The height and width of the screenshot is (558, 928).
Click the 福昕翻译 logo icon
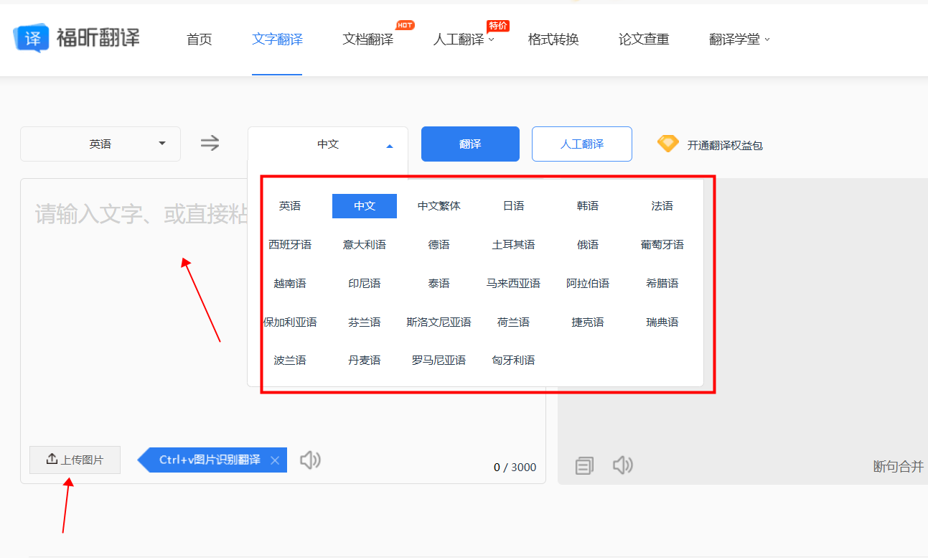(x=32, y=38)
